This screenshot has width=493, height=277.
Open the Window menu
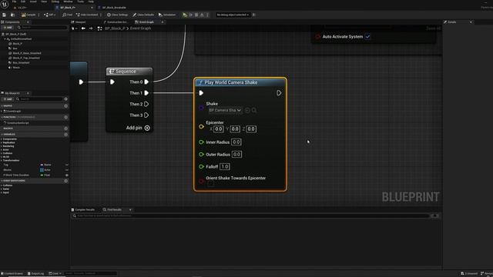point(68,2)
